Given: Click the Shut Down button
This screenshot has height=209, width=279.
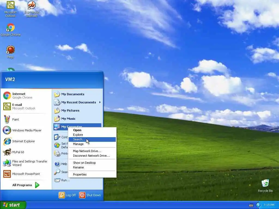Looking at the screenshot, I should click(90, 195).
